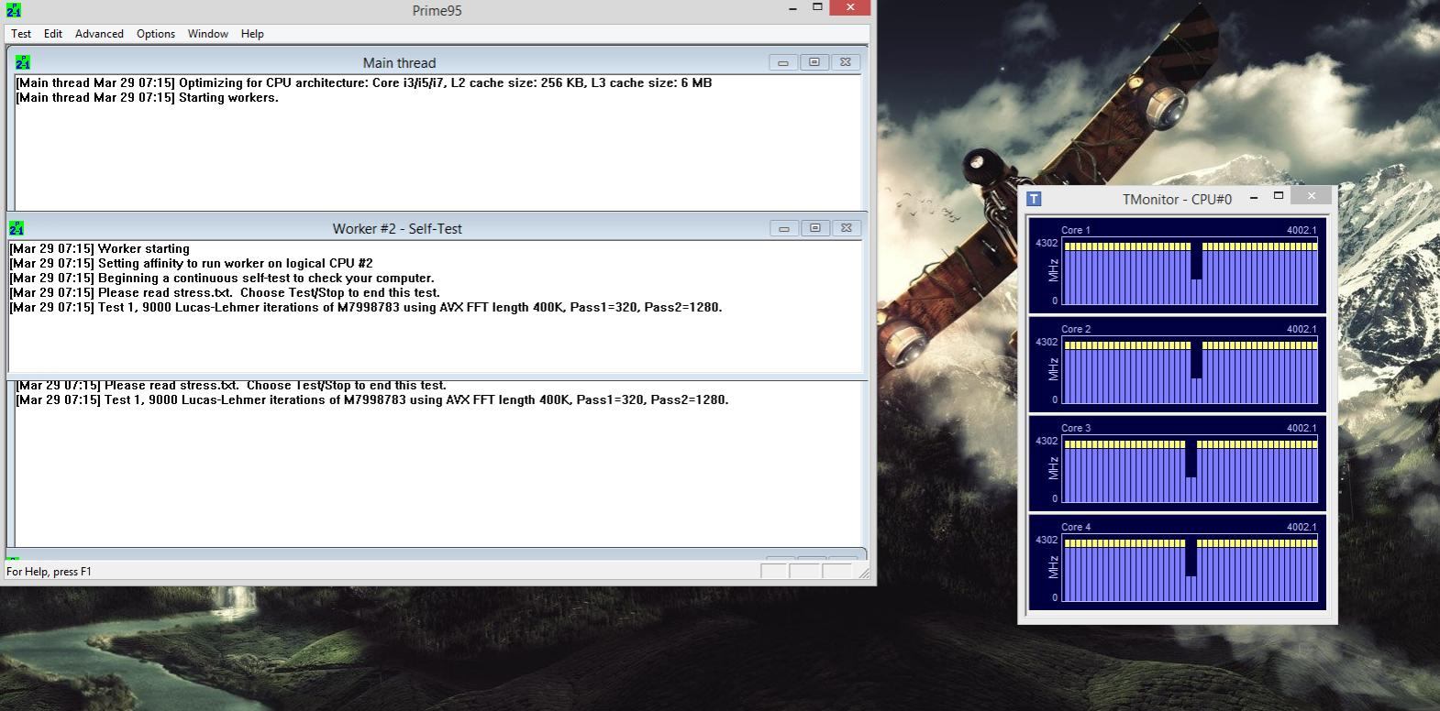
Task: Click the Main thread window icon
Action: (x=23, y=62)
